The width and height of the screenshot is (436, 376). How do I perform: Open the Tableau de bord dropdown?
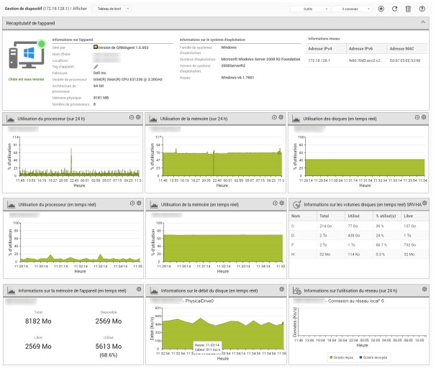[110, 9]
